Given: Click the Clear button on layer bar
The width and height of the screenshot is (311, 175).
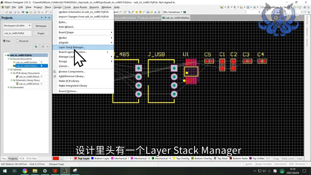Looking at the screenshot, I should click(300, 159).
